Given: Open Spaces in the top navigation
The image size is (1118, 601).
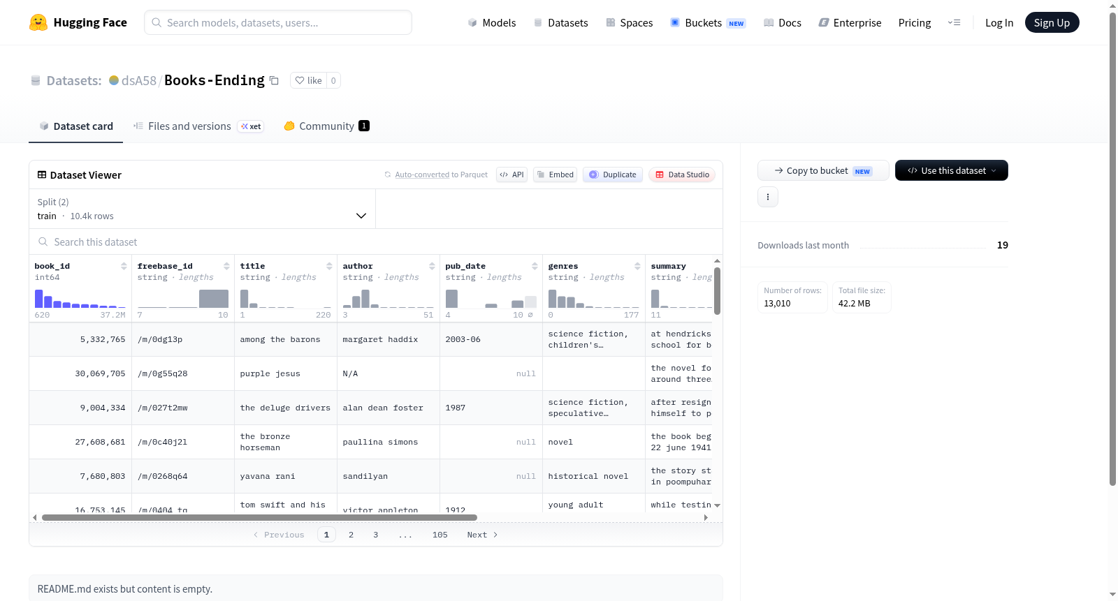Looking at the screenshot, I should point(629,22).
